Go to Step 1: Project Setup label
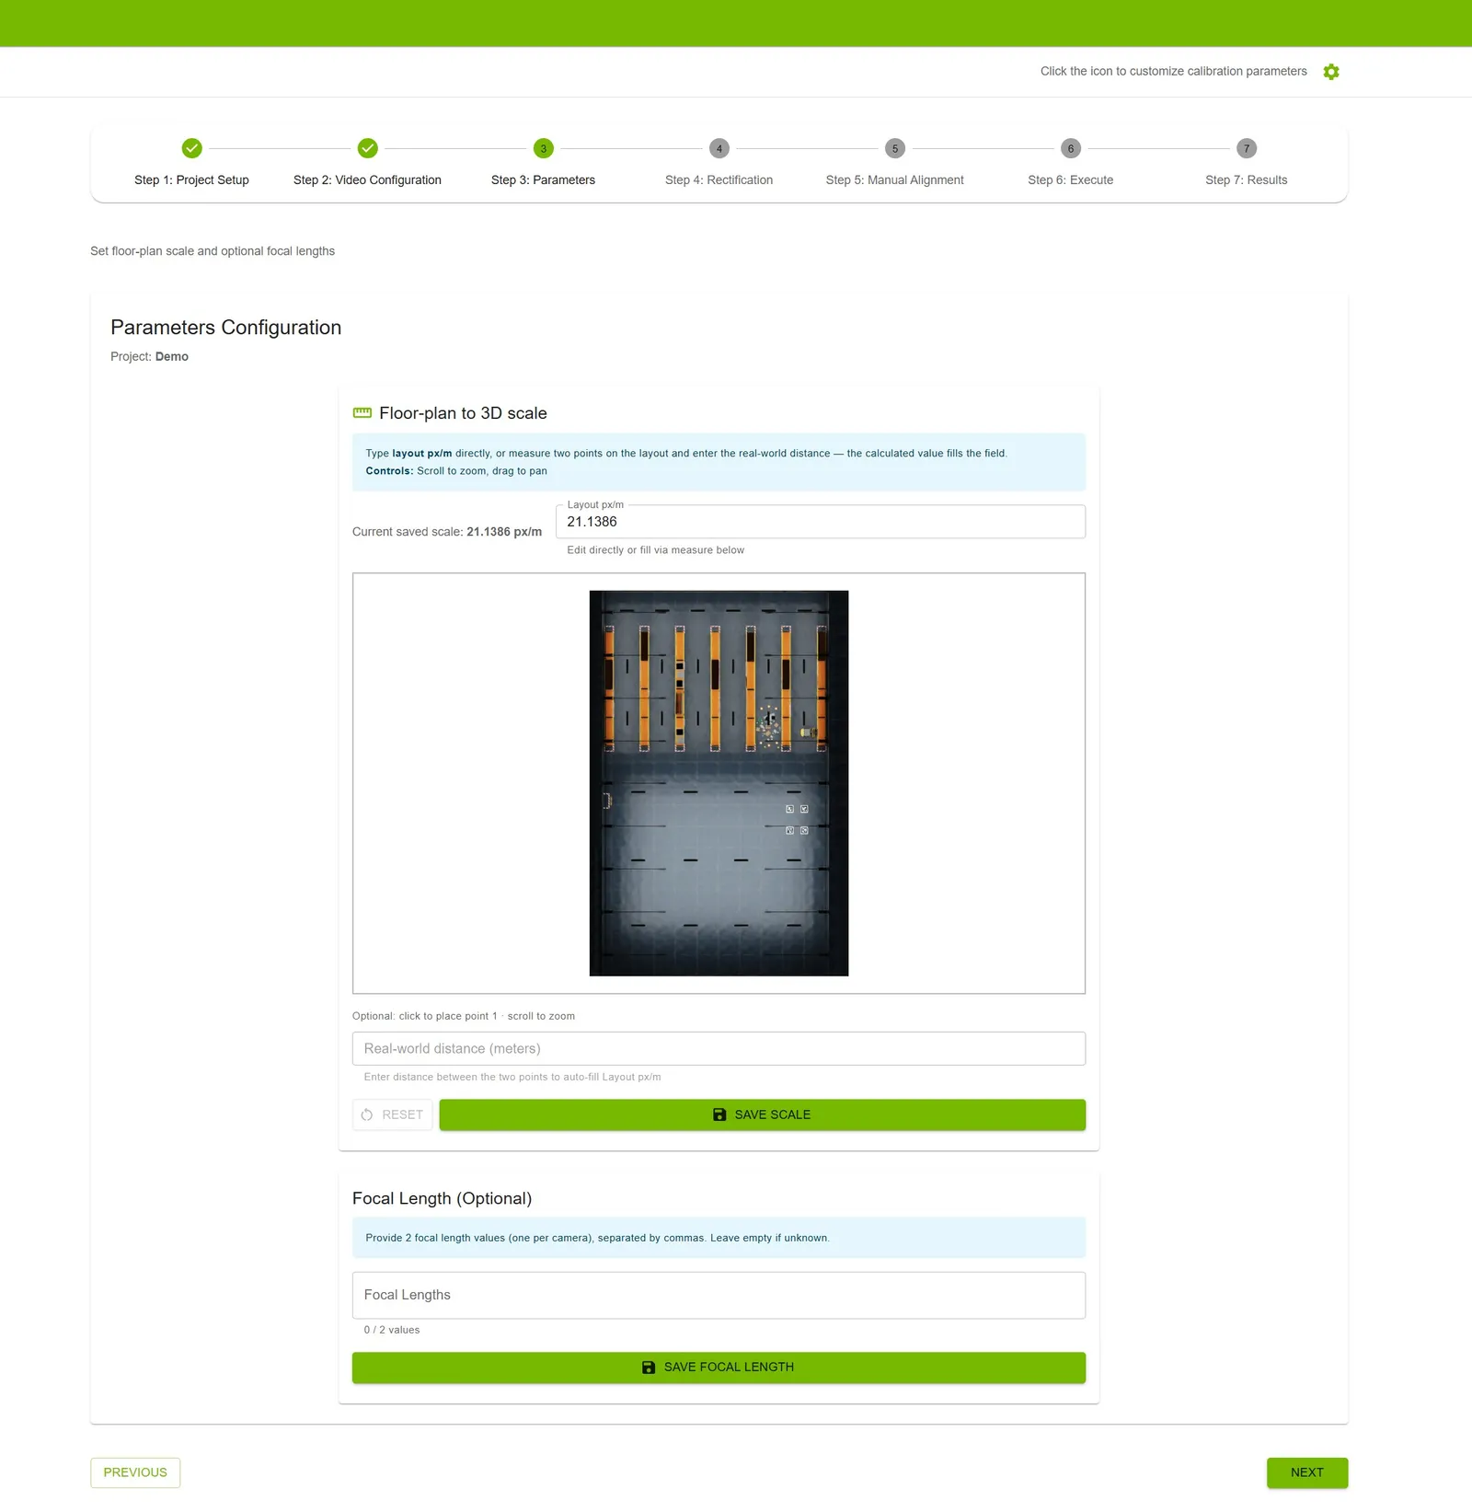Image resolution: width=1472 pixels, height=1512 pixels. tap(191, 180)
